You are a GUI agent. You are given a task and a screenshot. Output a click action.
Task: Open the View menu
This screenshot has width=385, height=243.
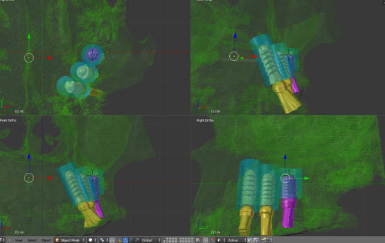pyautogui.click(x=19, y=240)
